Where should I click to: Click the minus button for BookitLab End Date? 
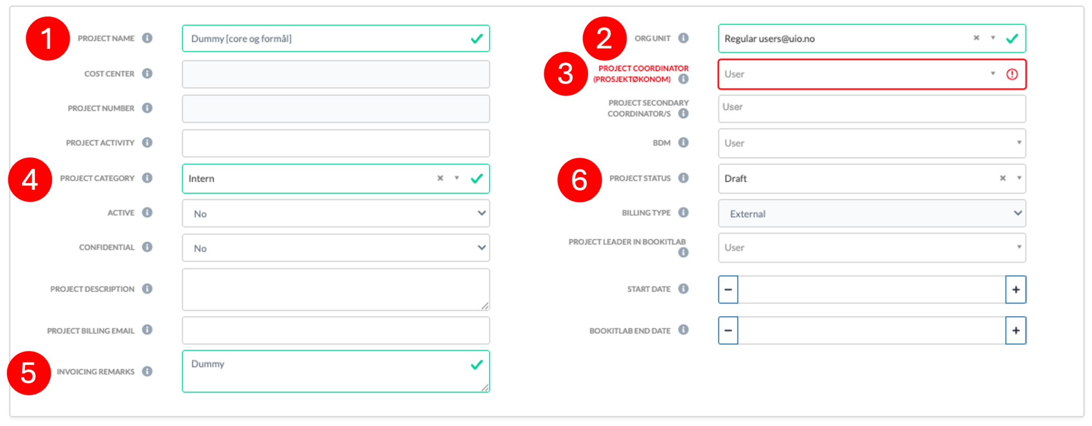pyautogui.click(x=728, y=330)
